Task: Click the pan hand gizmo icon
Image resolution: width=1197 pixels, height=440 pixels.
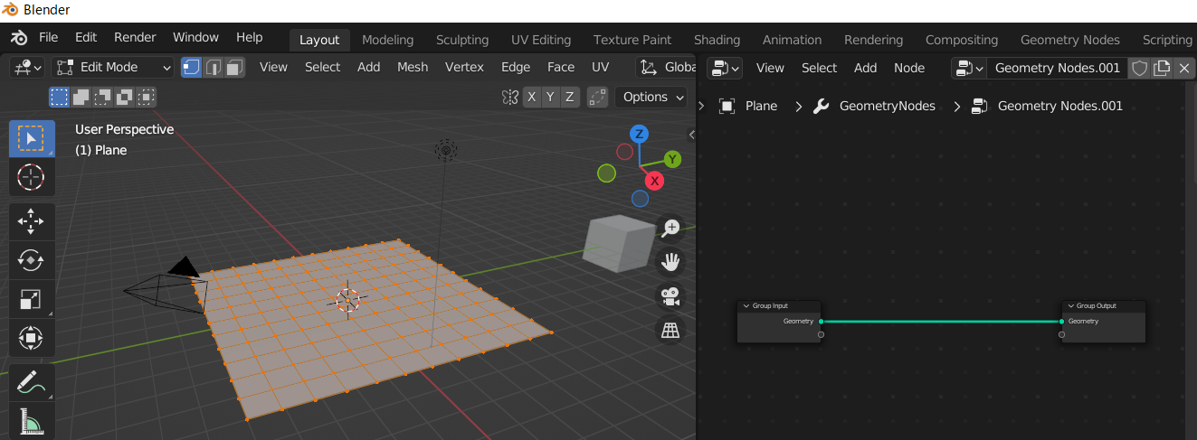Action: pyautogui.click(x=670, y=262)
